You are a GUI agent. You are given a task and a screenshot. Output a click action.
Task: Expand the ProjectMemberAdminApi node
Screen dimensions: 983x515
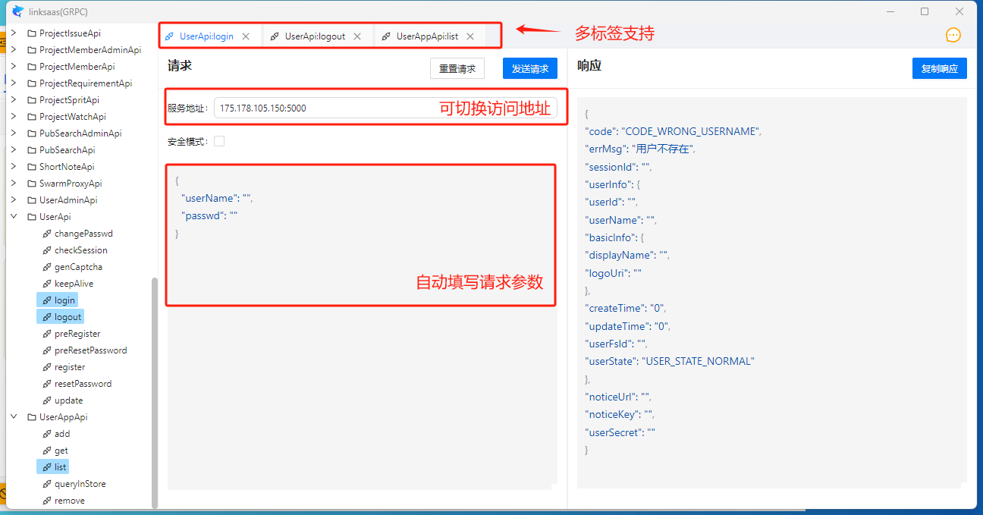point(13,50)
